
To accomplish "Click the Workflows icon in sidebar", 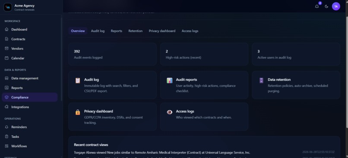I will [x=6, y=146].
